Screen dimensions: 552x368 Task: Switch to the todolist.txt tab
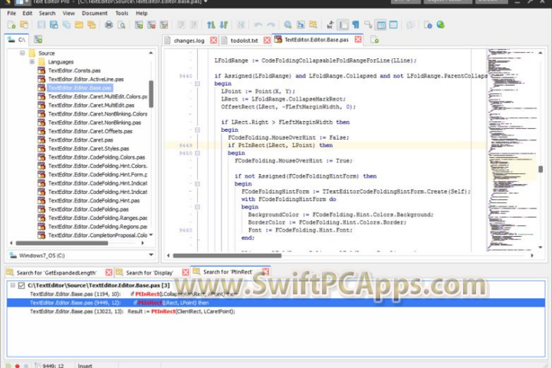click(244, 41)
